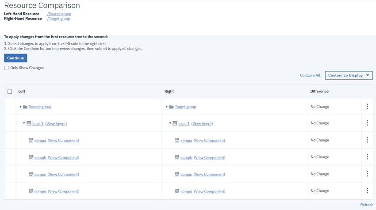Enable the Only Show Changes checkbox
Viewport: 376px width, 210px height.
(6, 68)
